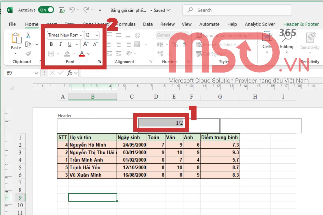The width and height of the screenshot is (323, 215).
Task: Switch to the View tab
Action: pos(187,24)
